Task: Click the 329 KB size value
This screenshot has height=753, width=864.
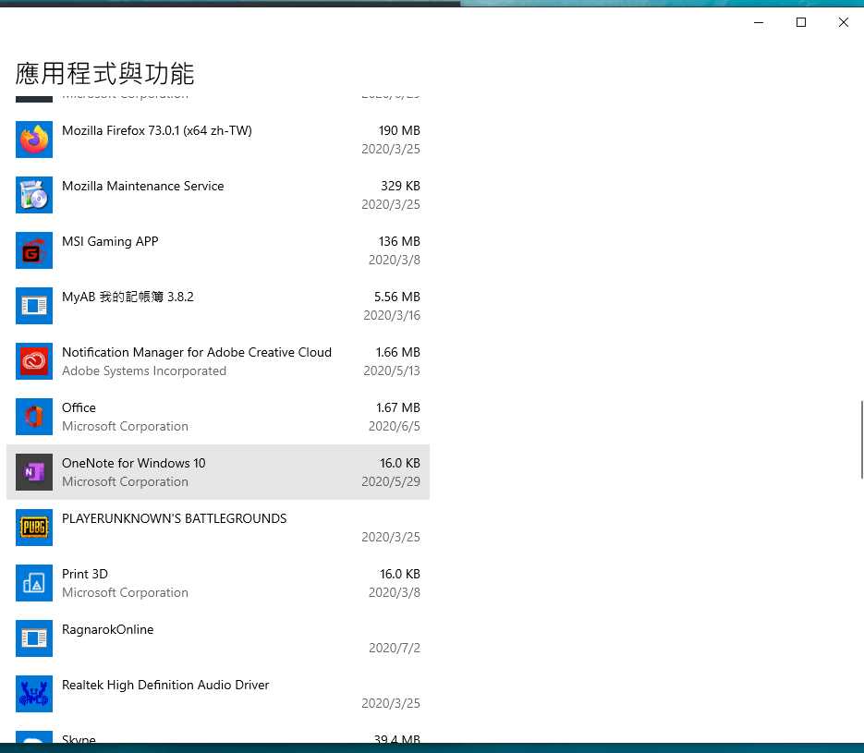Action: pos(401,187)
